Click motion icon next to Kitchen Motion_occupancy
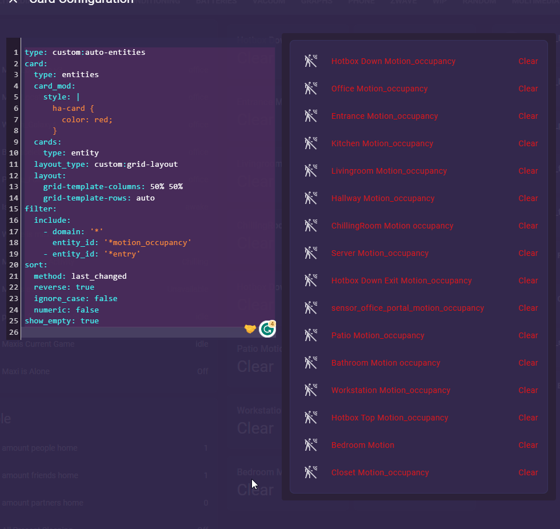This screenshot has height=529, width=560. click(310, 143)
